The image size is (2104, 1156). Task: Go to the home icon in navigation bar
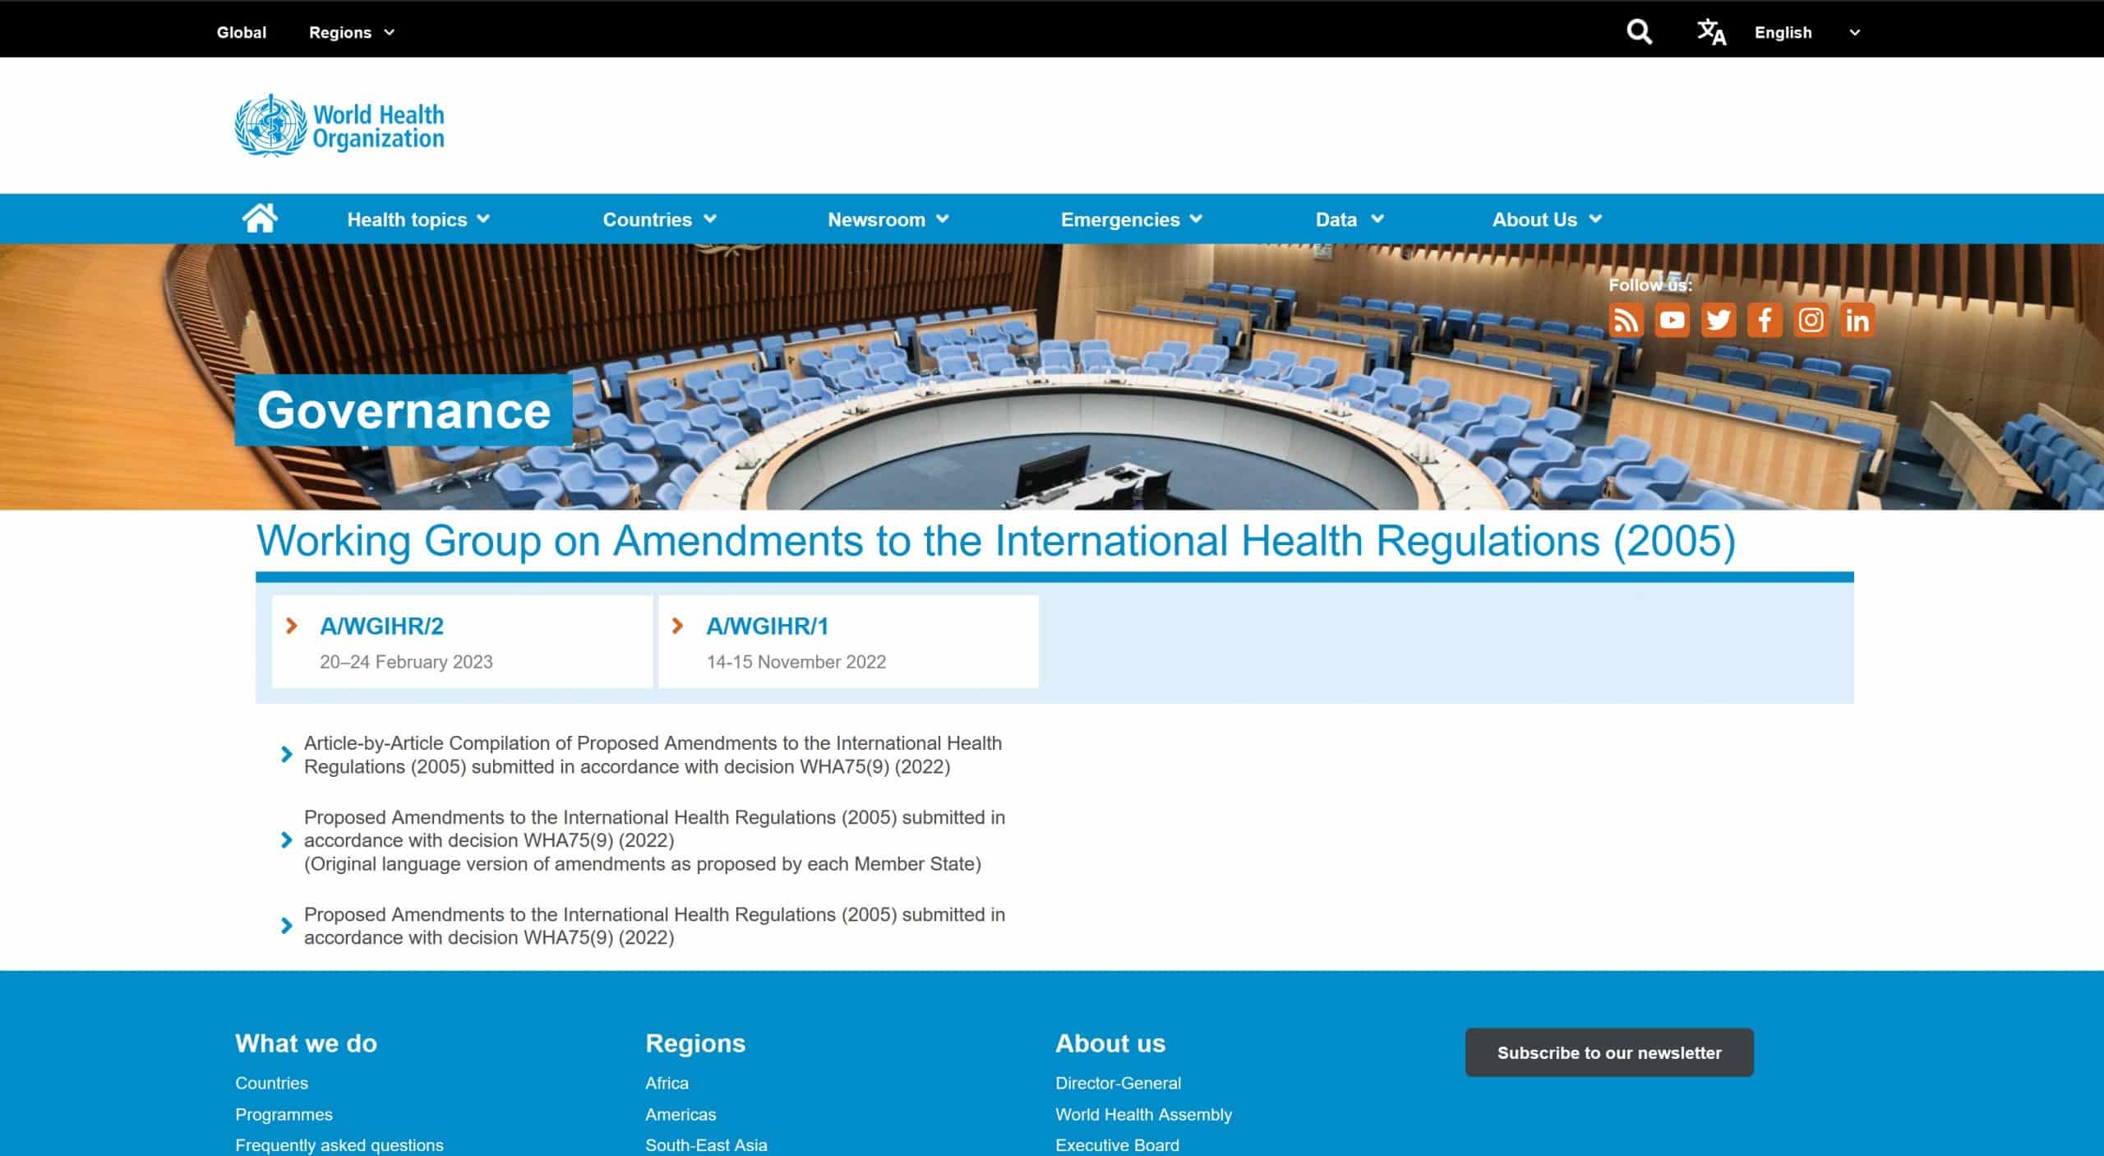point(260,219)
